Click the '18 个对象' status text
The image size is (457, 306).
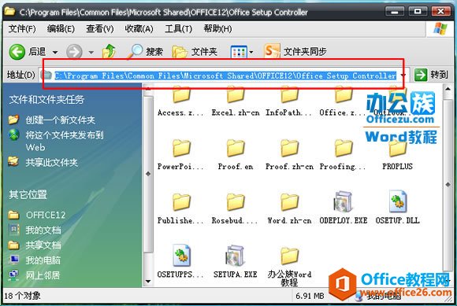pos(22,296)
